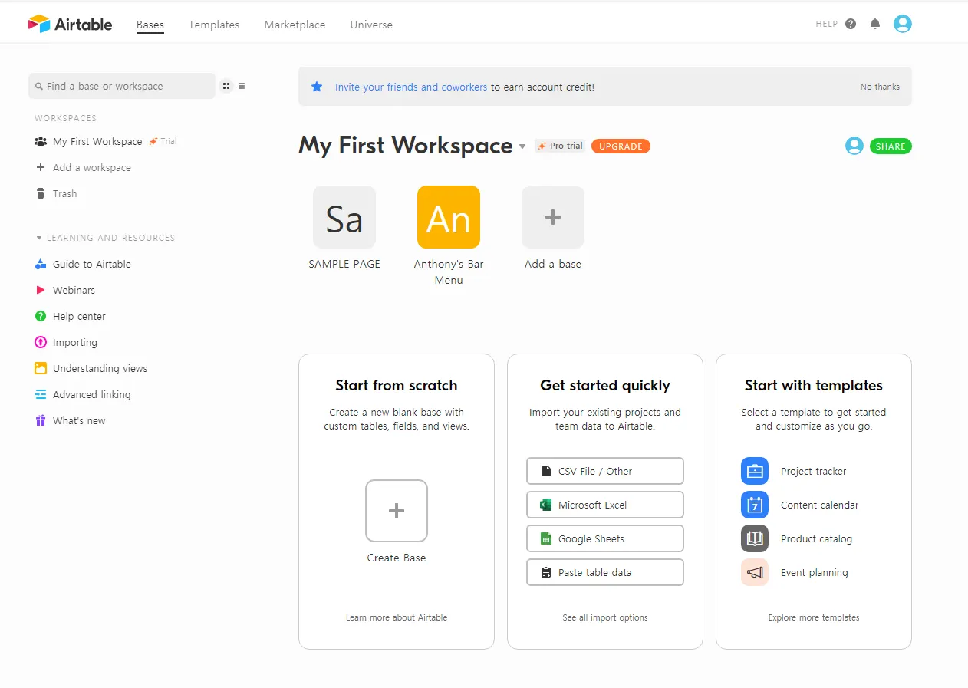
Task: Select the Product catalog template label
Action: click(816, 538)
